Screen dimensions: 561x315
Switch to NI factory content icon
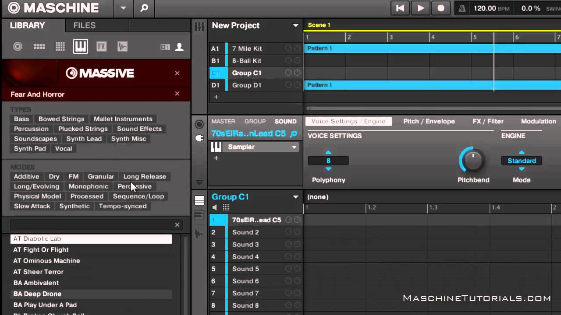165,47
